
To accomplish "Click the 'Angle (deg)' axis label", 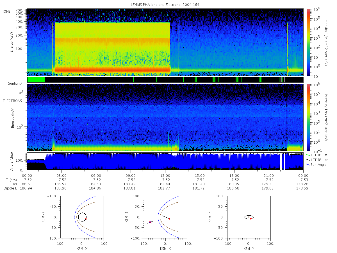I will click(12, 161).
